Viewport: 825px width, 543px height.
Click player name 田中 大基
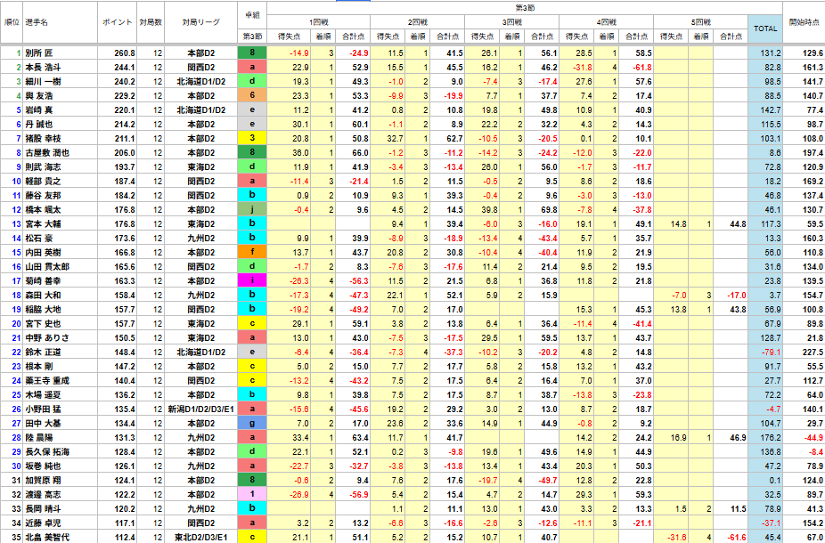point(43,423)
